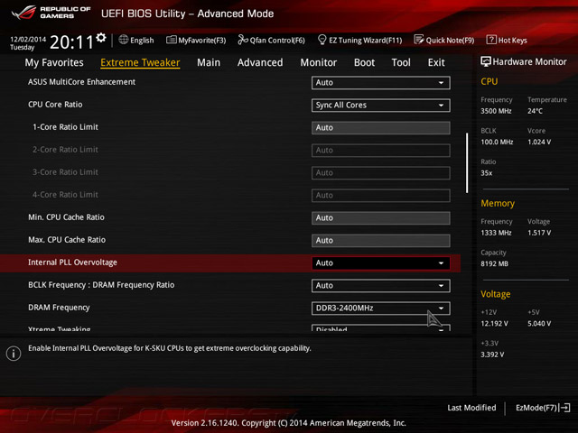Select the Extreme Tweaker tab
The width and height of the screenshot is (578, 433).
click(140, 62)
